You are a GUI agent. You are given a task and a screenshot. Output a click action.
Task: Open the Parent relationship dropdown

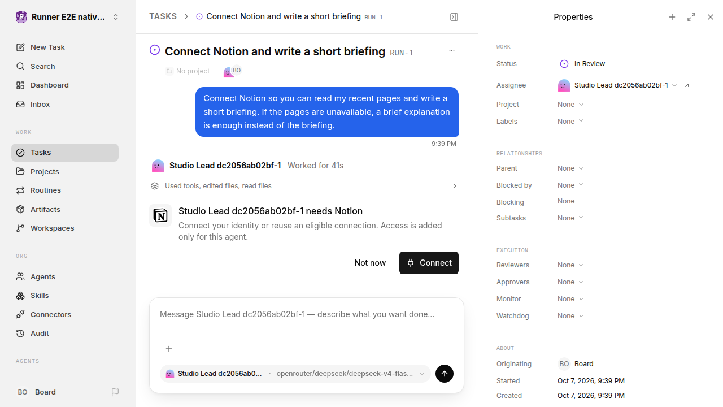570,168
